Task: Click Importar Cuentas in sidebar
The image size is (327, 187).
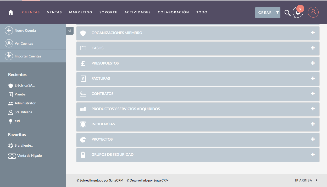Action: click(28, 56)
